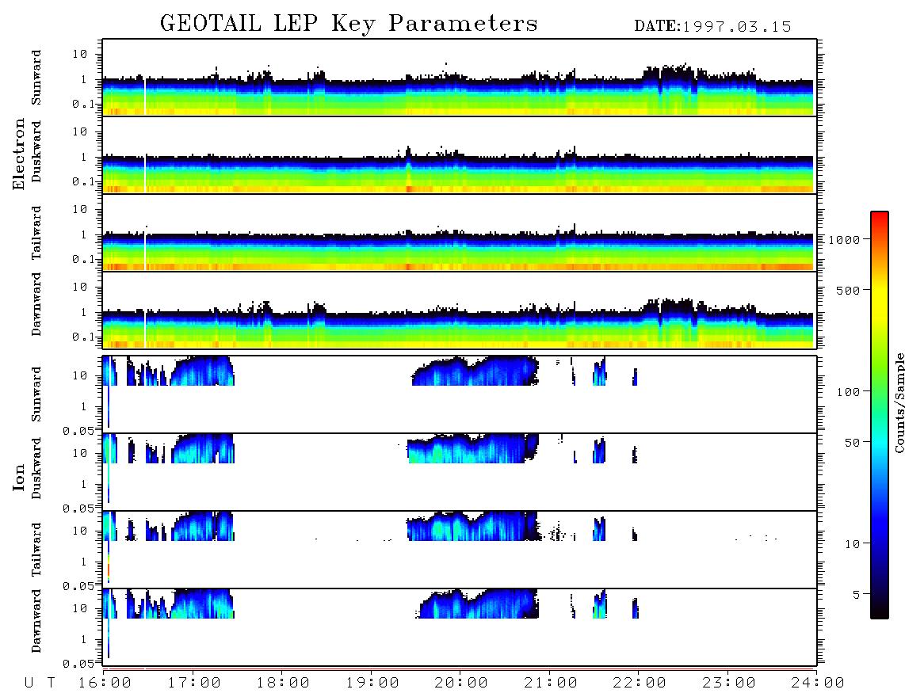Click the Electron Duskward spectrogram plot
Viewport: 905px width, 697px height.
click(460, 155)
